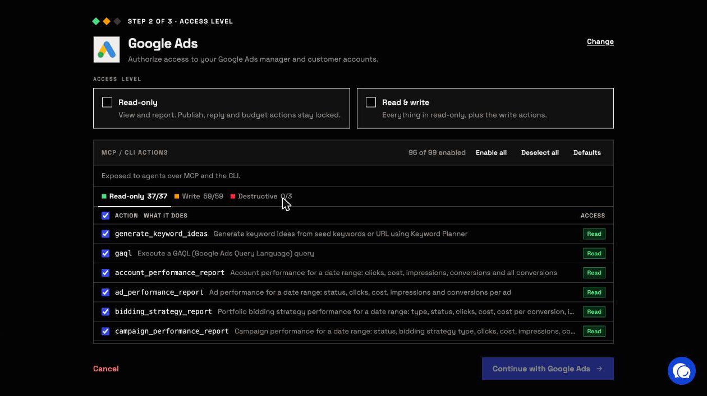Switch to the Read-only 37/37 tab
707x396 pixels.
point(135,197)
